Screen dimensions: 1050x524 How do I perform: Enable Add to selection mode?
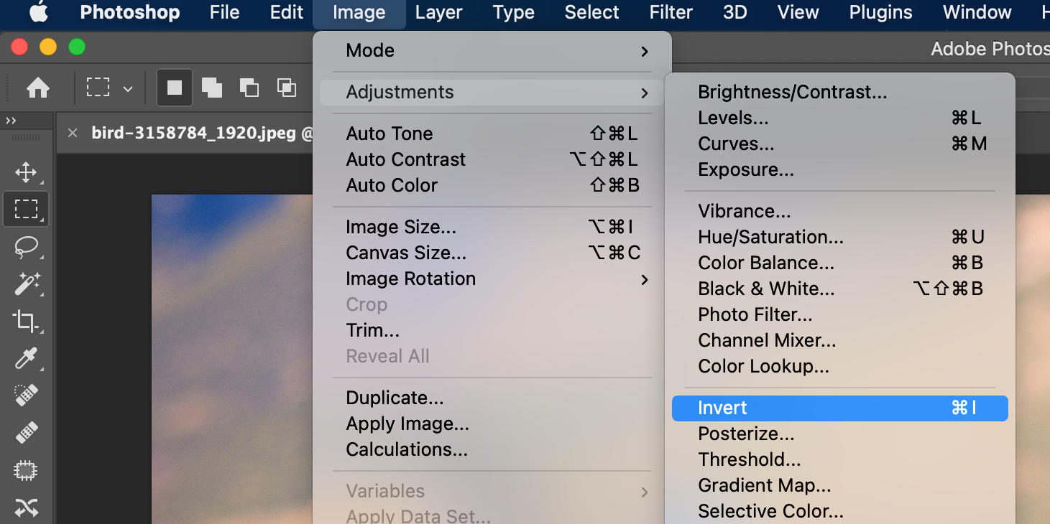click(x=211, y=87)
